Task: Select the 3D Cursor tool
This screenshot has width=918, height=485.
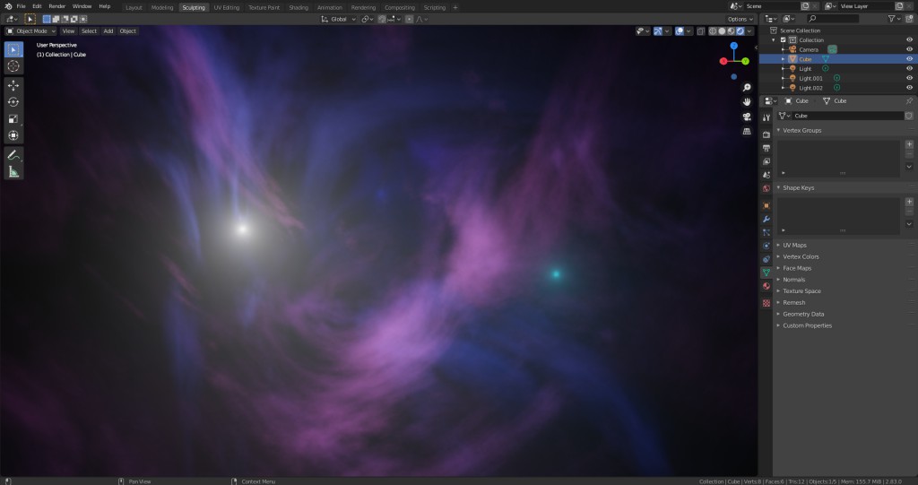Action: (14, 65)
